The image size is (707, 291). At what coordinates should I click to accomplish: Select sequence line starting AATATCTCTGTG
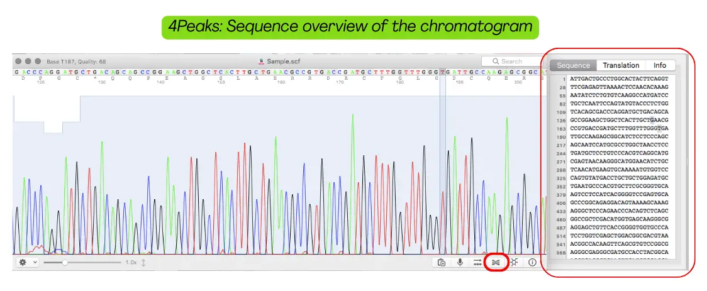[619, 95]
